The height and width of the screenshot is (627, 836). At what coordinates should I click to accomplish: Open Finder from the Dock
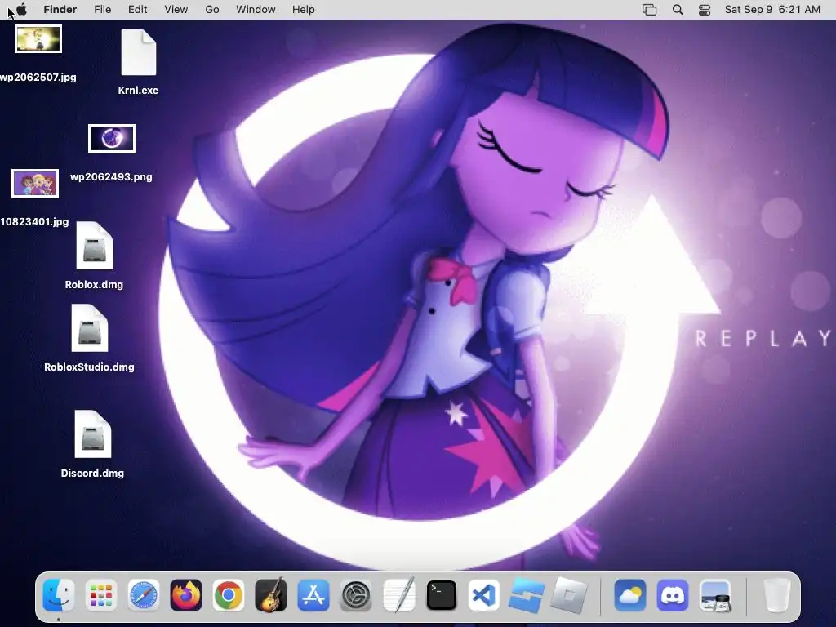coord(58,595)
